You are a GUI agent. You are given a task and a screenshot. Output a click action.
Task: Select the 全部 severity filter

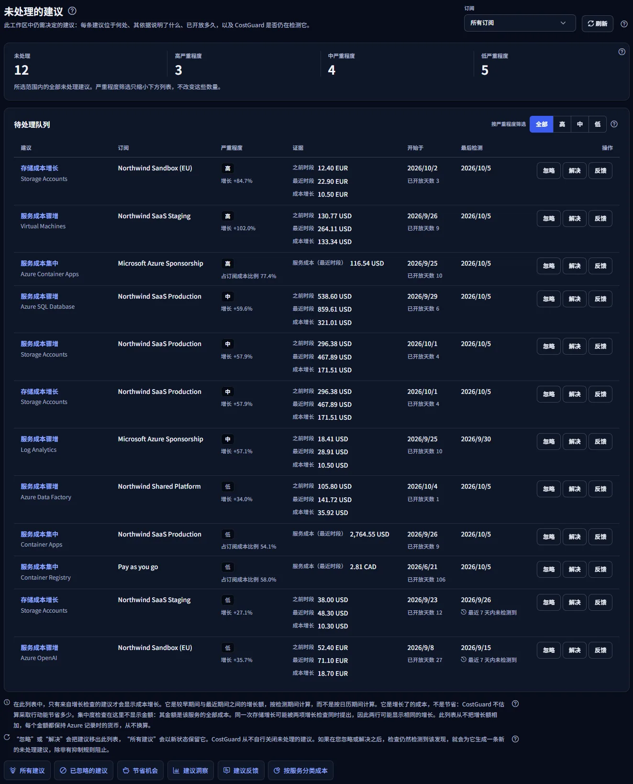(542, 124)
